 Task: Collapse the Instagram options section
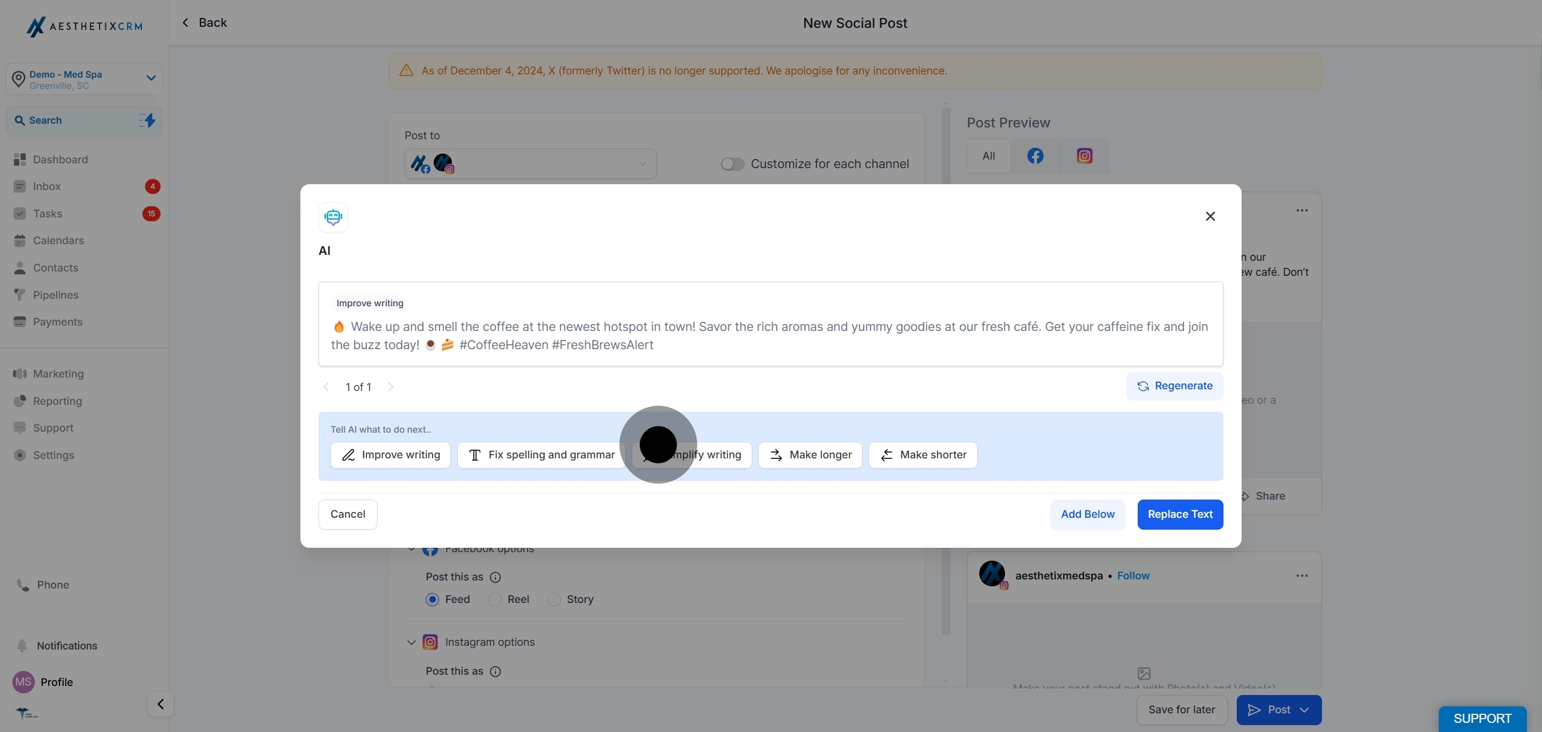411,643
